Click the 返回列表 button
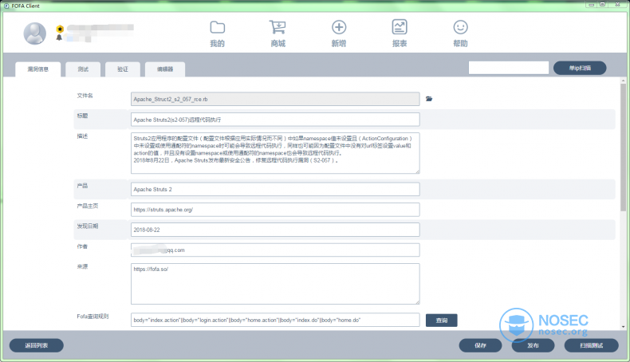The width and height of the screenshot is (630, 362). pyautogui.click(x=37, y=345)
